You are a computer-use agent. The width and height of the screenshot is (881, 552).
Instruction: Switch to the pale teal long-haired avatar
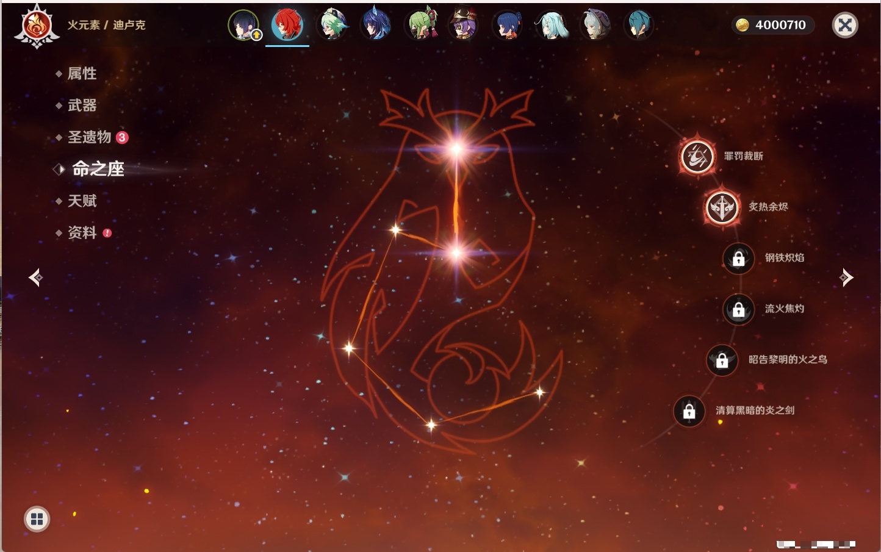pyautogui.click(x=552, y=25)
